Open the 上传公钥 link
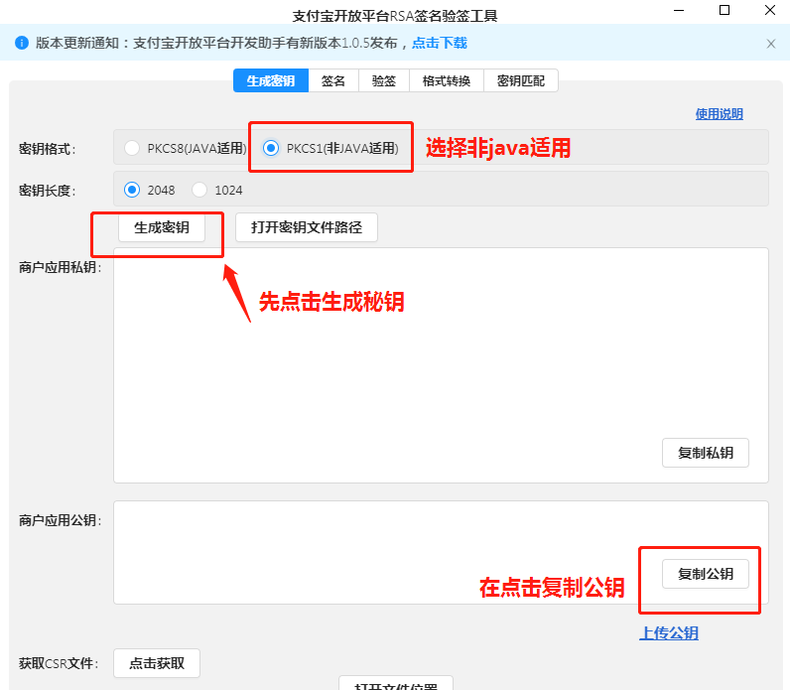The height and width of the screenshot is (690, 790). pyautogui.click(x=669, y=632)
